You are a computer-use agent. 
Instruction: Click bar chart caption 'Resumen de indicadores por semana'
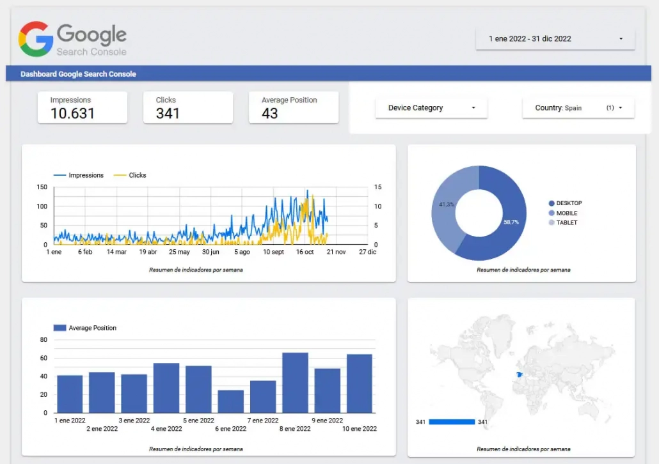click(x=196, y=449)
